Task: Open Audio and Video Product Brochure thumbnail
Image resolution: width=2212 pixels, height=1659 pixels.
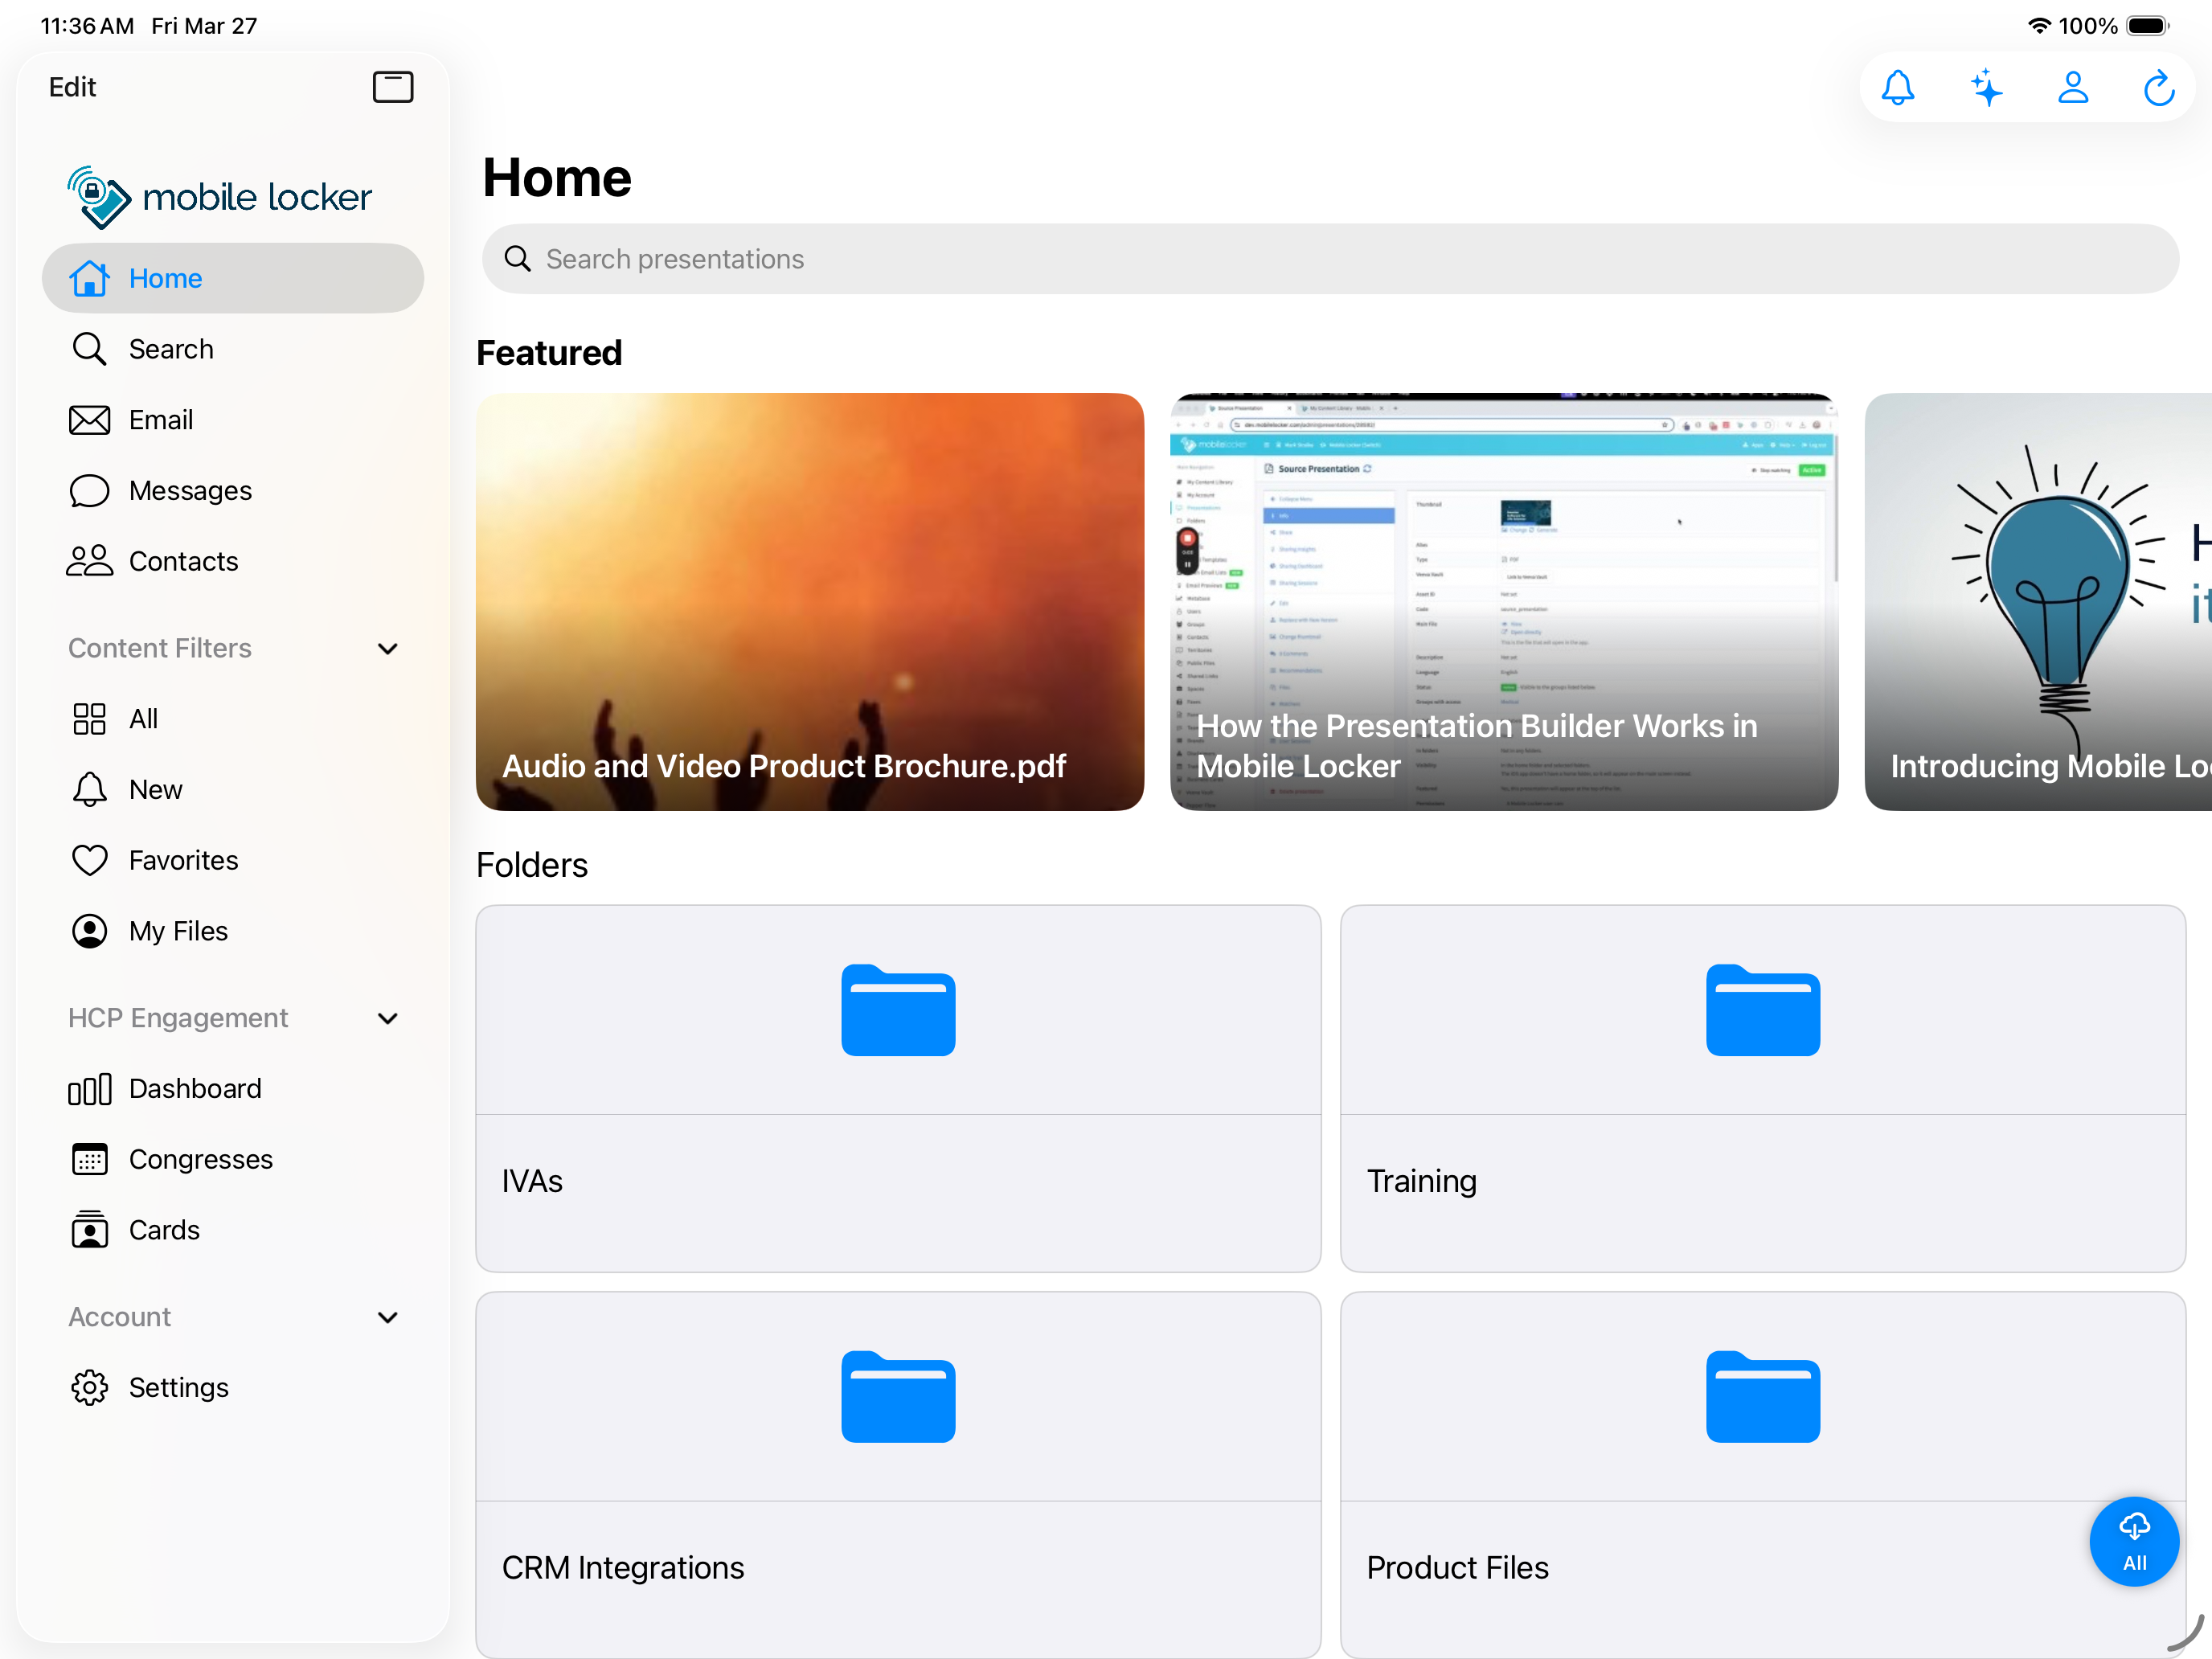Action: (809, 601)
